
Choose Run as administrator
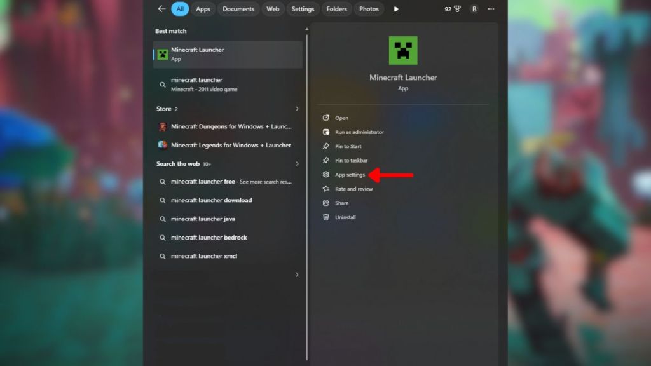(360, 132)
